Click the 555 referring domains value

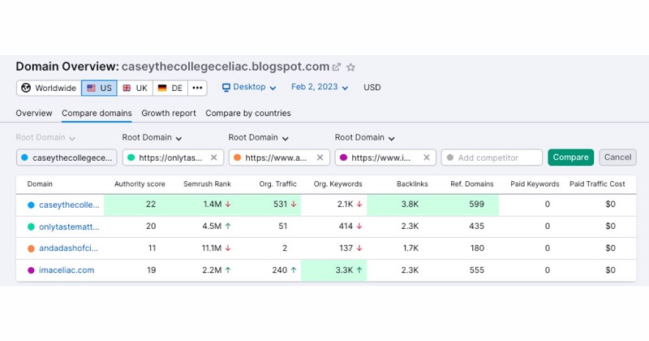pos(477,270)
